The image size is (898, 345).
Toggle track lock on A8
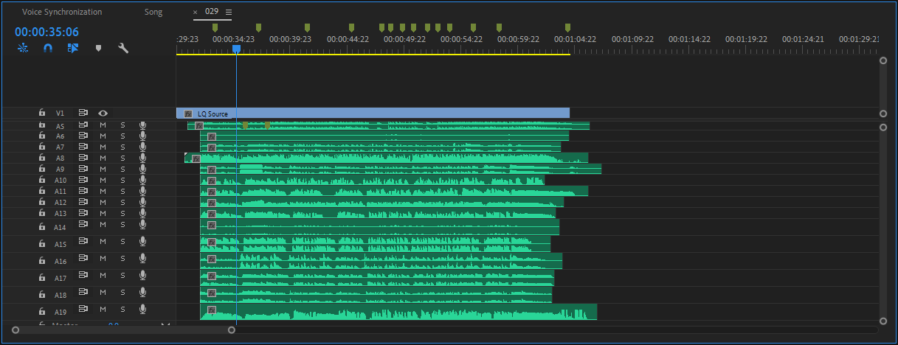point(42,158)
